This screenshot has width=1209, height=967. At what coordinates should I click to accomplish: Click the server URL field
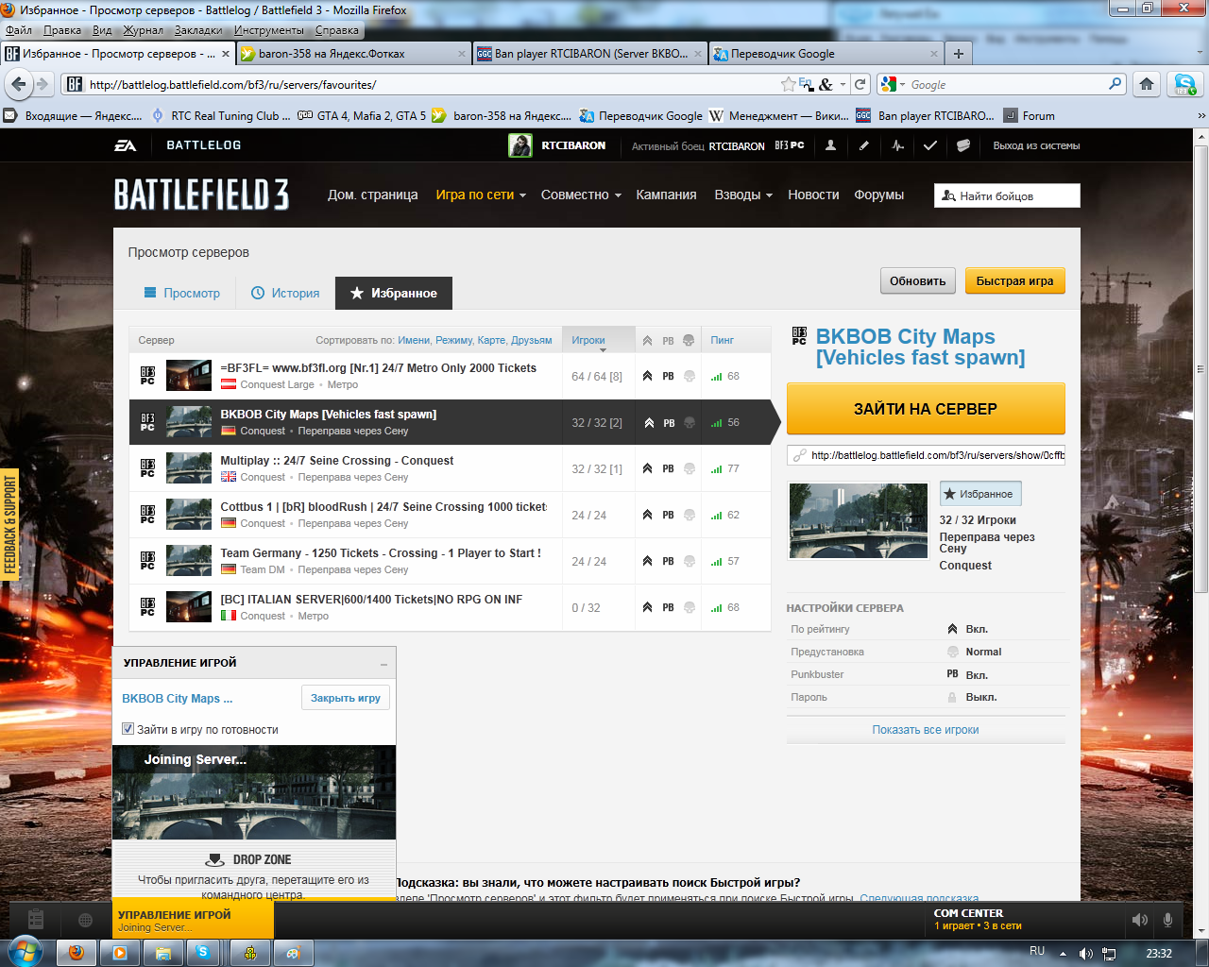(x=926, y=455)
